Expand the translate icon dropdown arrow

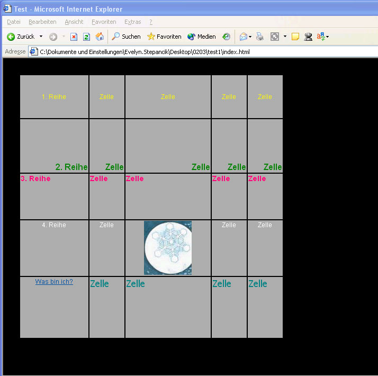point(328,37)
